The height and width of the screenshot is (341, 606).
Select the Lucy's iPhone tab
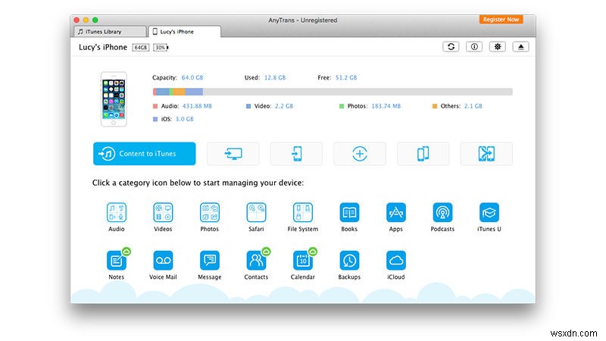coord(184,32)
